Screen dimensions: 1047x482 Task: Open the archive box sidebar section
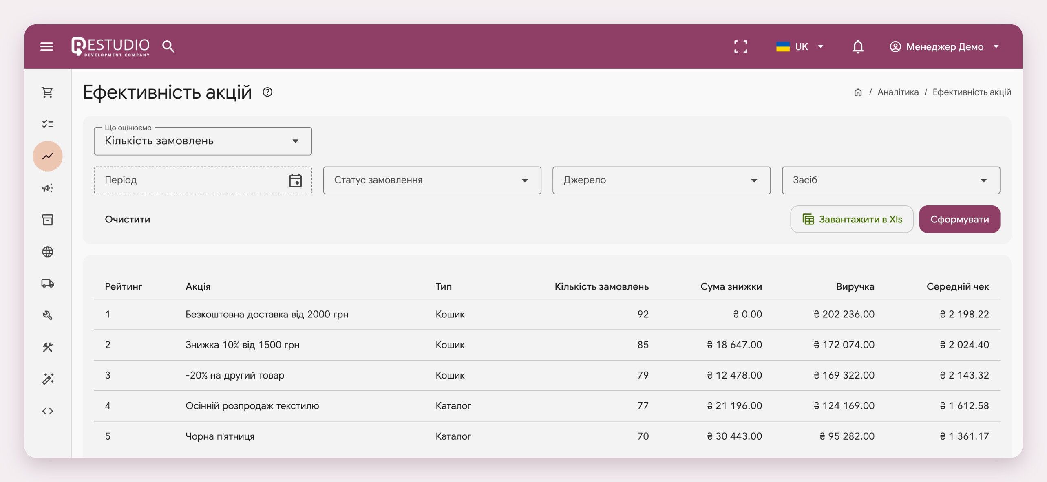click(x=47, y=220)
